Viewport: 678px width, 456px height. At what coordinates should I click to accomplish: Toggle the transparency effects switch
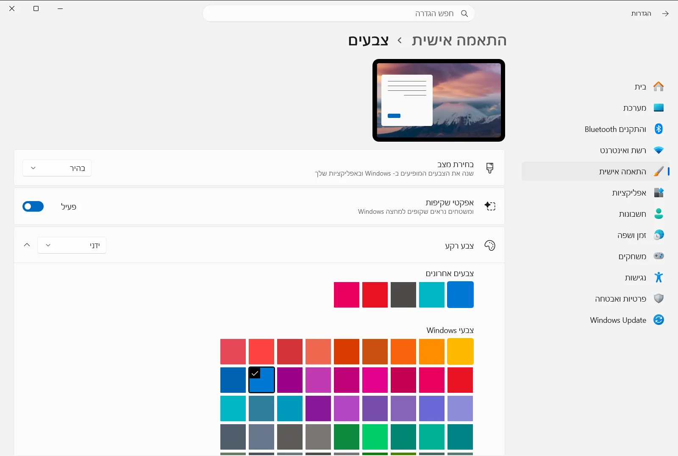[x=33, y=207]
